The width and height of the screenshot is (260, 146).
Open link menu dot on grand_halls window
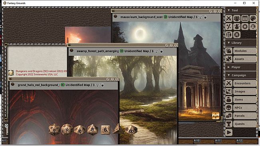[13, 84]
